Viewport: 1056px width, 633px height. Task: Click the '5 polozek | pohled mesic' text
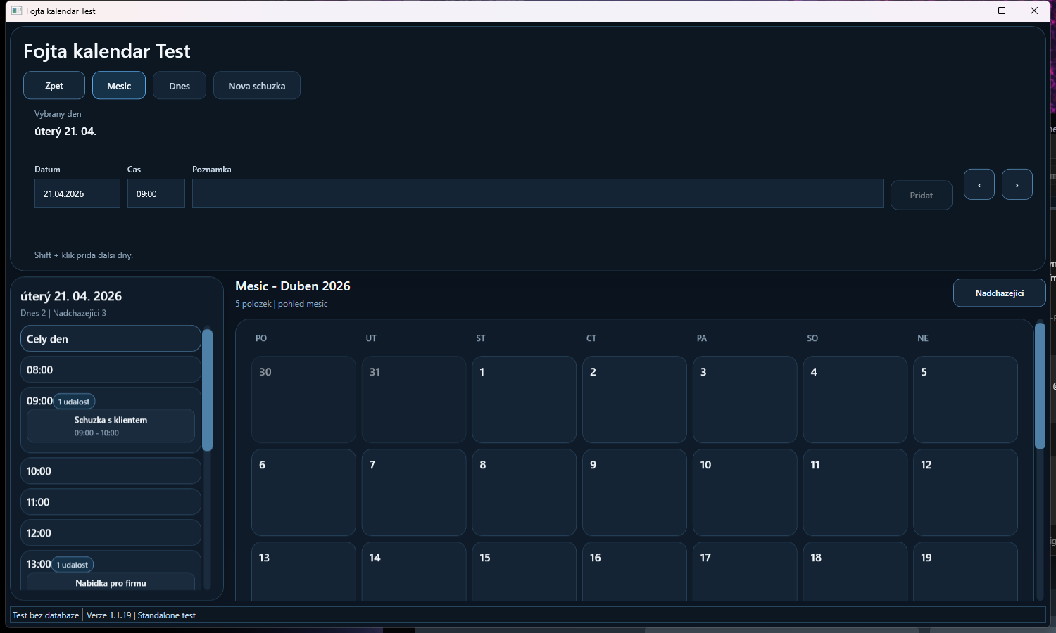(282, 304)
